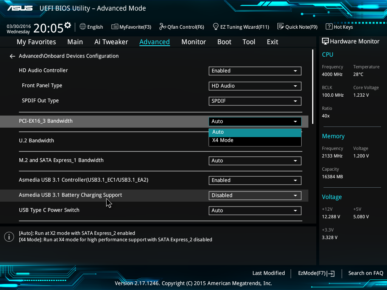Expand the Front Panel Type dropdown
This screenshot has width=387, height=290.
(x=255, y=86)
